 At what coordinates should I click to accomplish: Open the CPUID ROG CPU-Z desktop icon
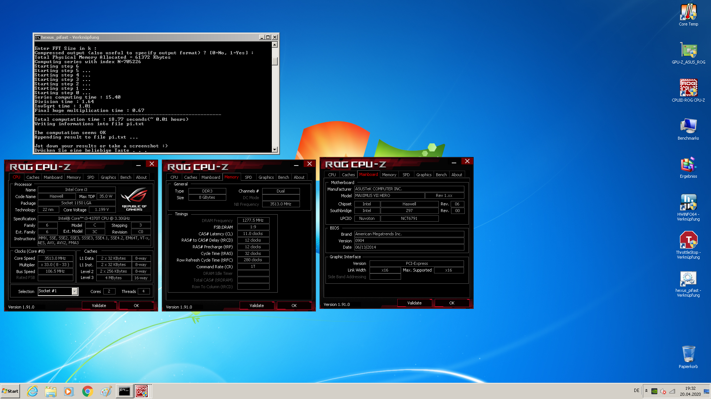click(688, 91)
